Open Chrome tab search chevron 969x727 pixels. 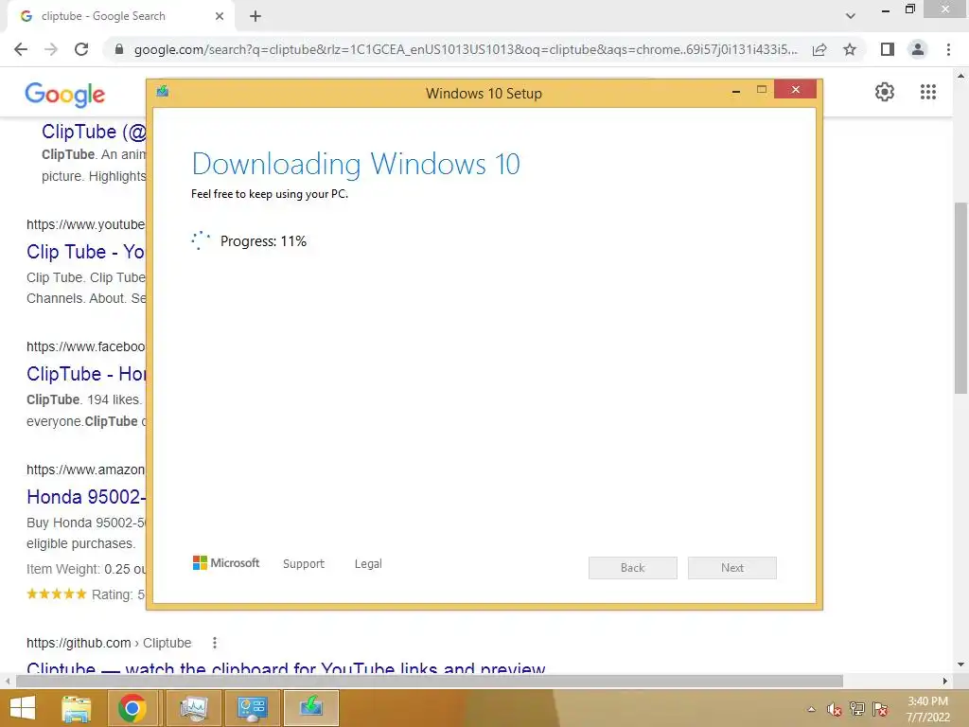pos(851,16)
